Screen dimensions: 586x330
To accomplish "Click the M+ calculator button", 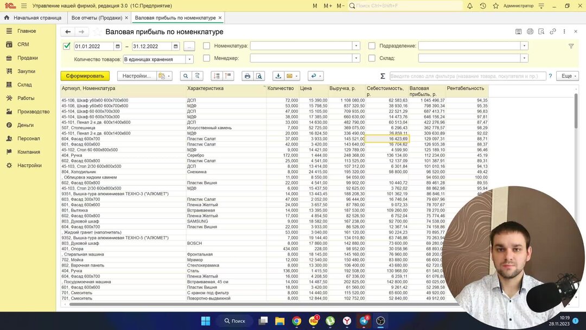I will click(328, 6).
